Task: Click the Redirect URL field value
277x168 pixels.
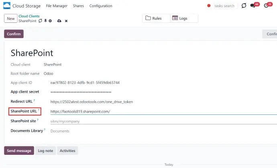Action: pos(92,102)
